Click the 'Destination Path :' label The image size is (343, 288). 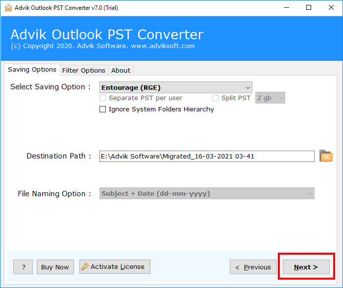tap(59, 156)
